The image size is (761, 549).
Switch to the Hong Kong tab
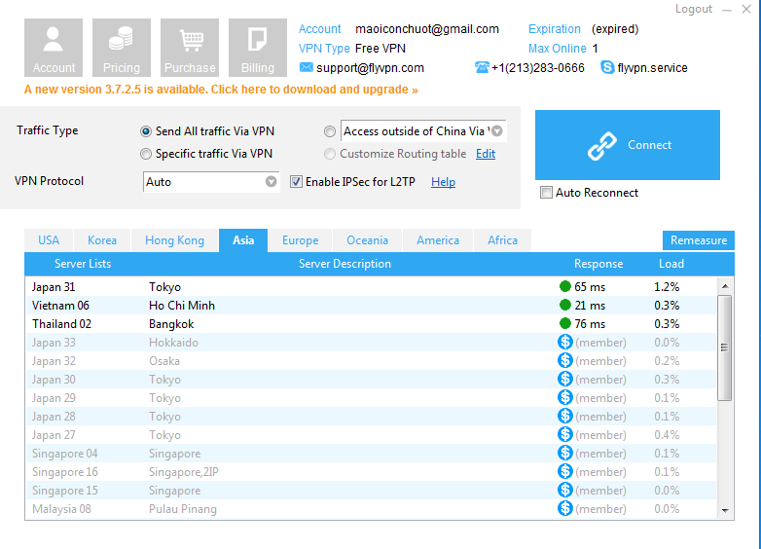point(174,240)
